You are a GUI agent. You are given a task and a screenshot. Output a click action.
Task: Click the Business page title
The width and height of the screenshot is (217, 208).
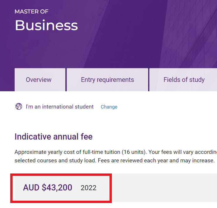(46, 25)
